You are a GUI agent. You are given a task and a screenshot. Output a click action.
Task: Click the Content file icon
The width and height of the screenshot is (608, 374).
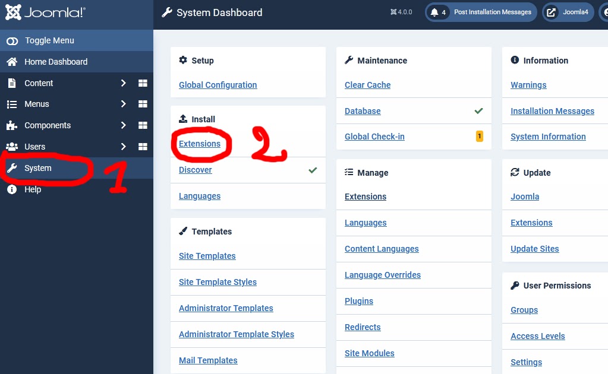[12, 83]
